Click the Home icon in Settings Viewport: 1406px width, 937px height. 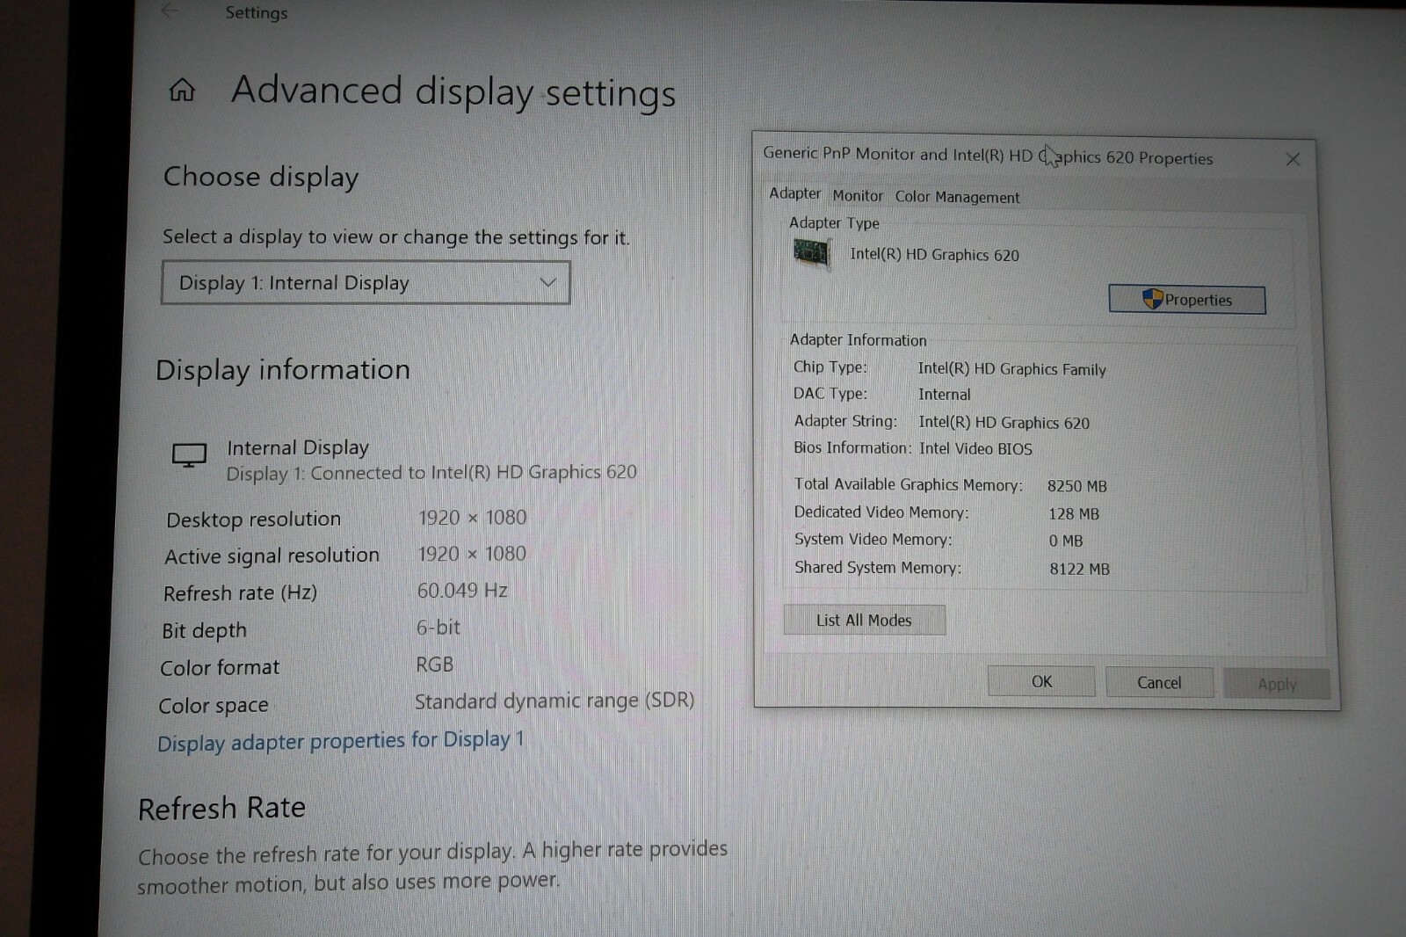[182, 90]
